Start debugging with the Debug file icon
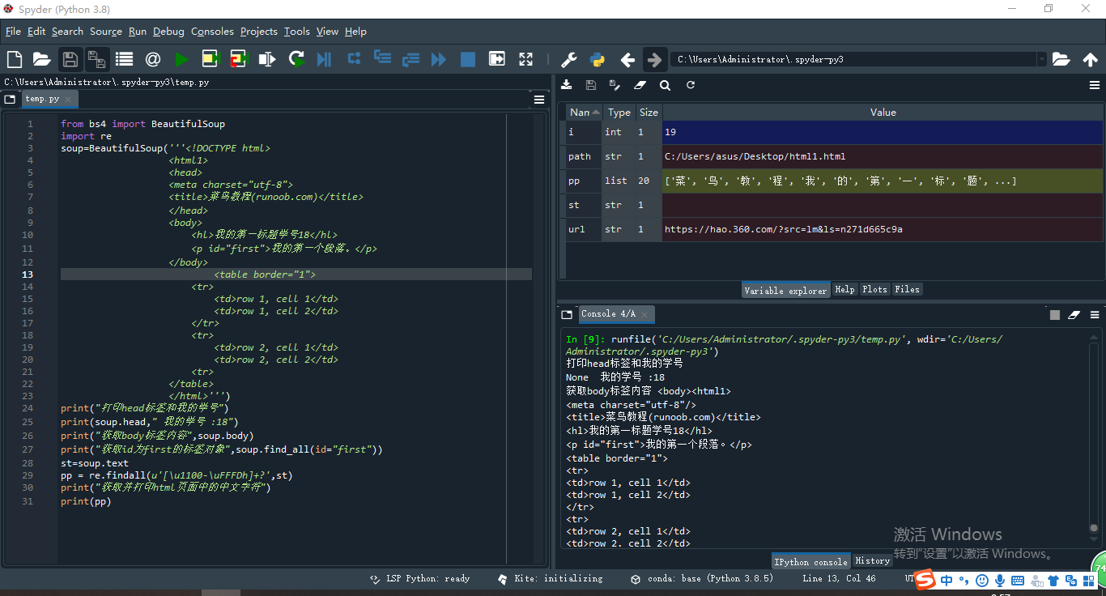Screen dimensions: 1106x596 [324, 59]
